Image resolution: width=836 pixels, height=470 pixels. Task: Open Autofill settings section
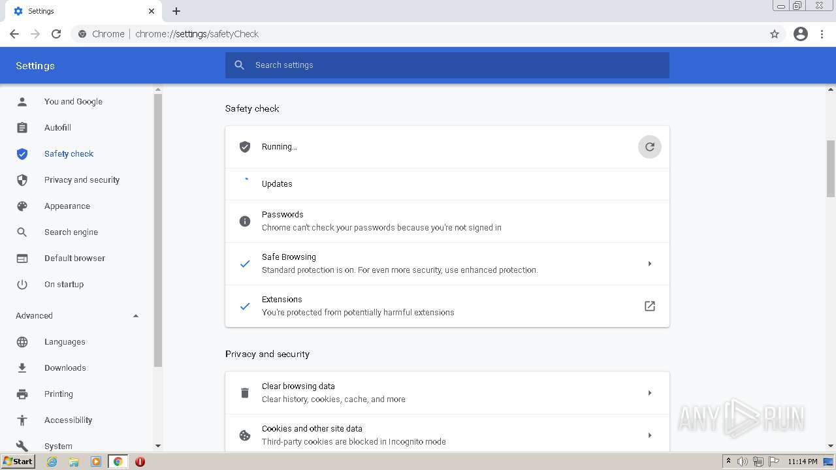click(57, 128)
